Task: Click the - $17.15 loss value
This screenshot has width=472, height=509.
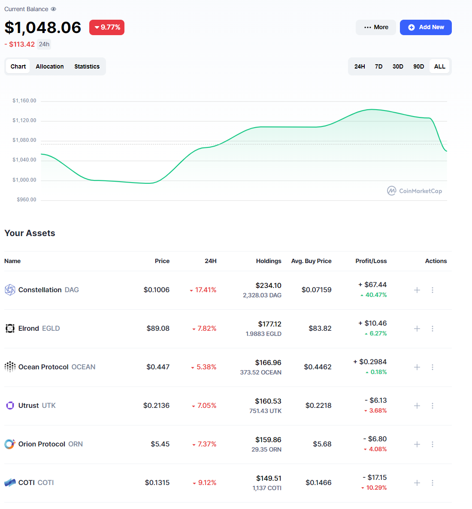Action: (375, 478)
